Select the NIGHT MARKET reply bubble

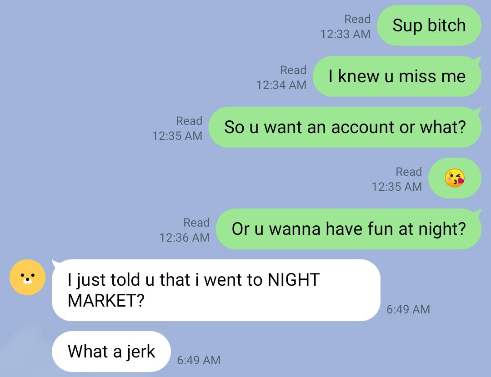pyautogui.click(x=216, y=290)
